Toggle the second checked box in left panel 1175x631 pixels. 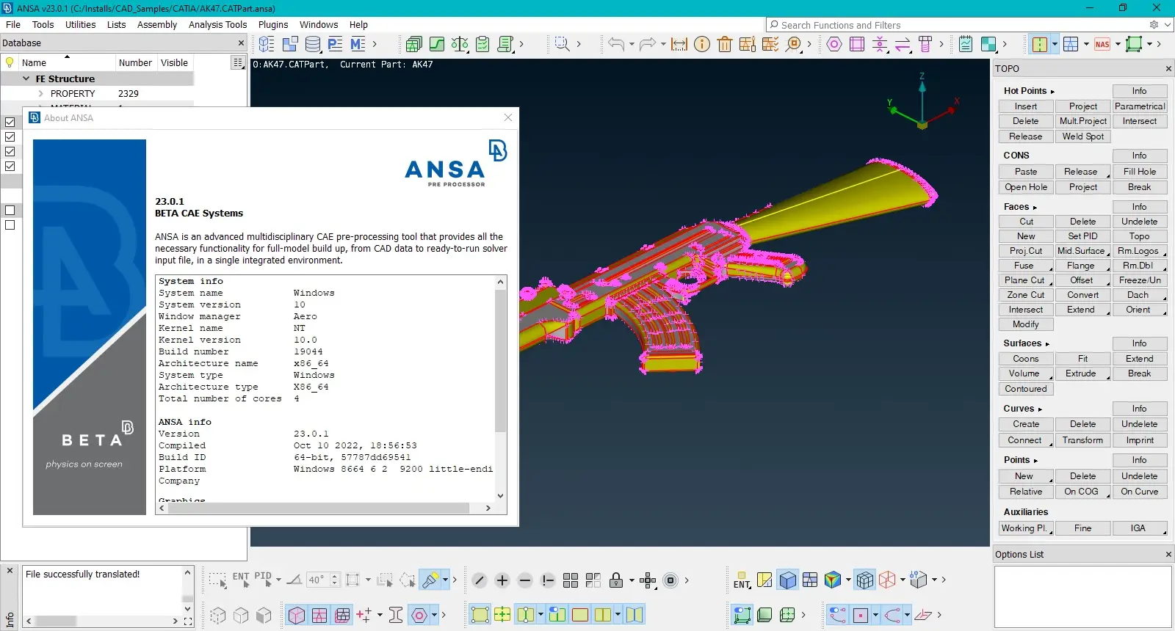click(x=10, y=136)
